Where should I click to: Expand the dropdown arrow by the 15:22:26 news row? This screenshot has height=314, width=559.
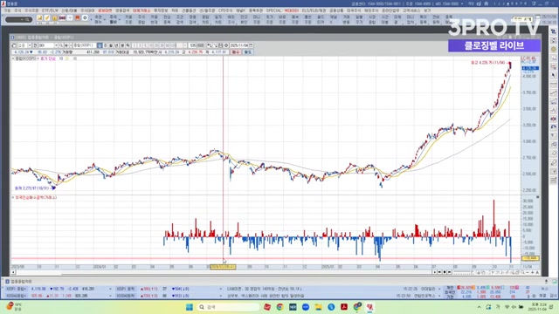(439, 289)
